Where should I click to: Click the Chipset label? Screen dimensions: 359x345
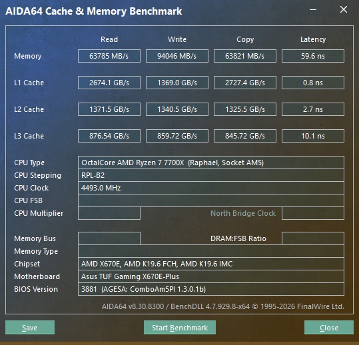point(27,264)
